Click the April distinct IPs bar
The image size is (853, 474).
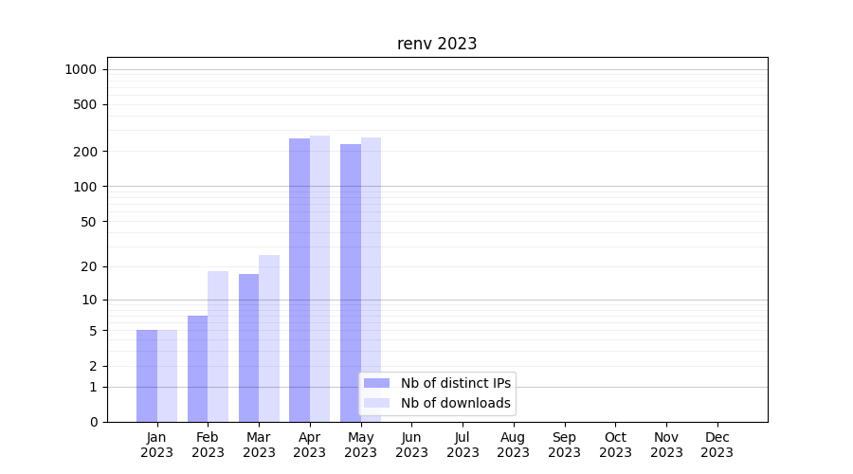click(299, 280)
